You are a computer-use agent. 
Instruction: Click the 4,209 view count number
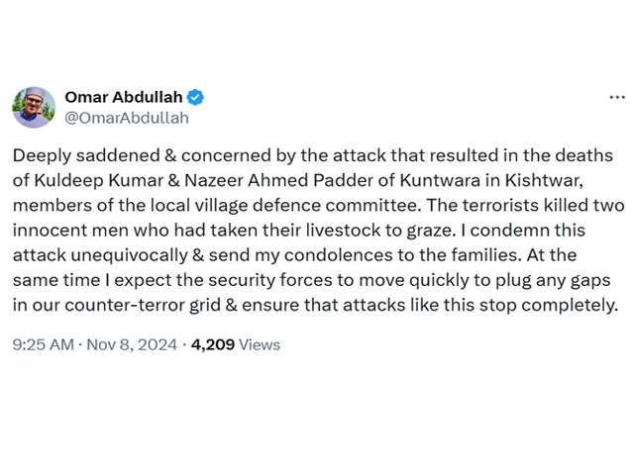(213, 345)
